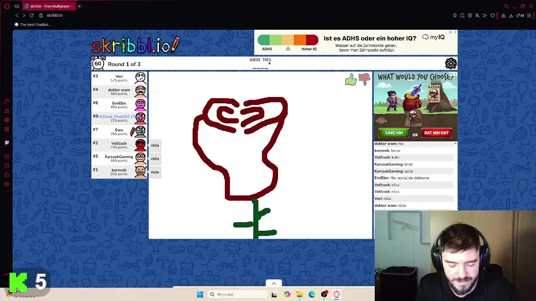Screen dimensions: 536x301
Task: Open The best ChatBot bookmark
Action: click(33, 25)
